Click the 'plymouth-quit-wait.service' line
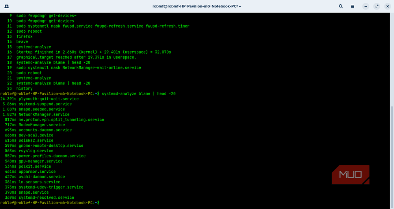Screen dimensions: 394x209 click(39, 99)
